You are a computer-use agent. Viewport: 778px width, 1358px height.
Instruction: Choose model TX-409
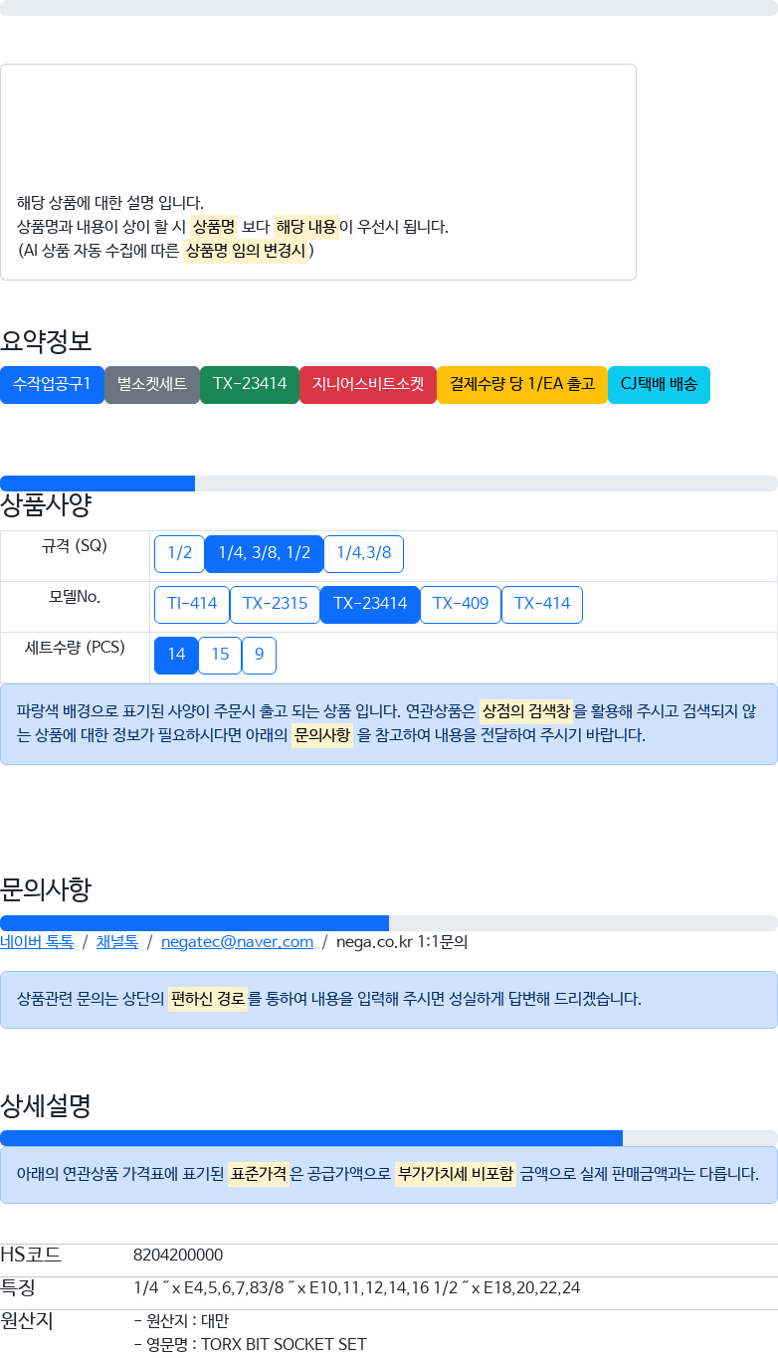461,605
